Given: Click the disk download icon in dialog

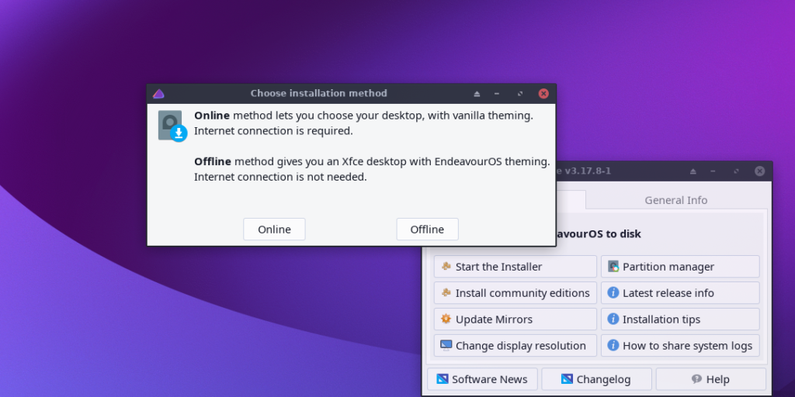Looking at the screenshot, I should point(172,126).
